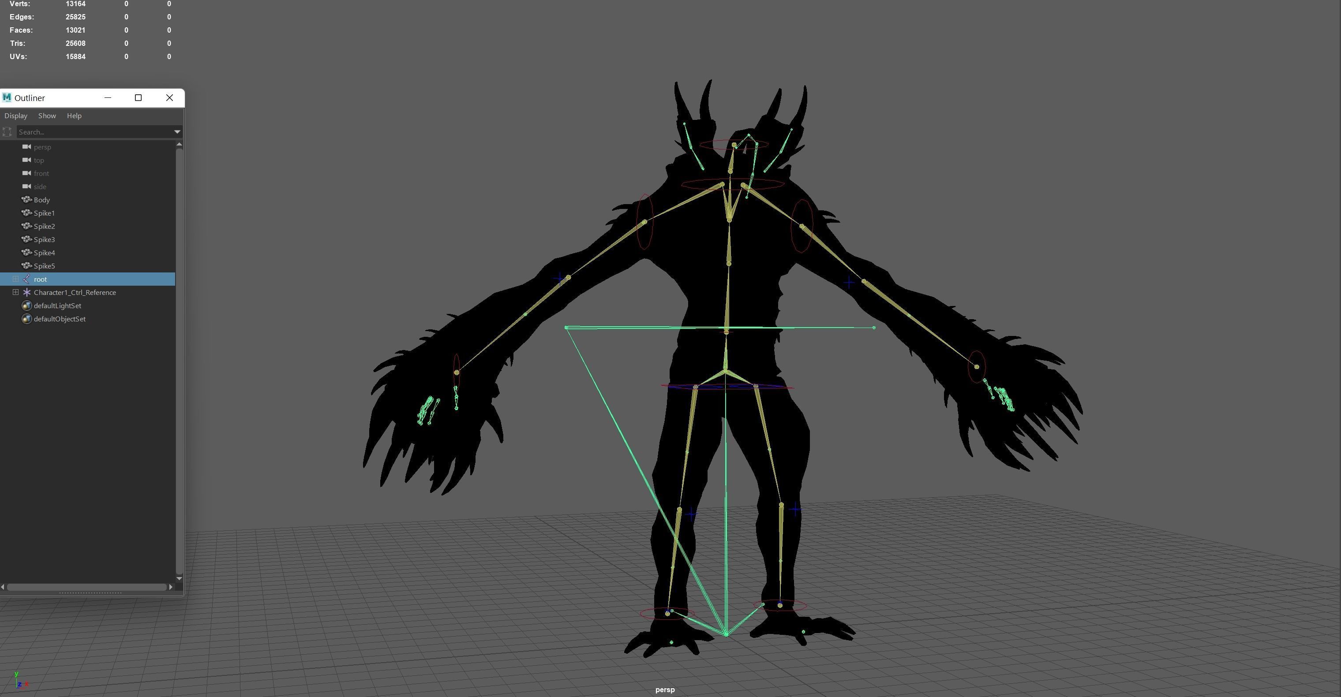This screenshot has height=697, width=1341.
Task: Click the Outliner horizontal scrollbar thumb
Action: pyautogui.click(x=86, y=587)
